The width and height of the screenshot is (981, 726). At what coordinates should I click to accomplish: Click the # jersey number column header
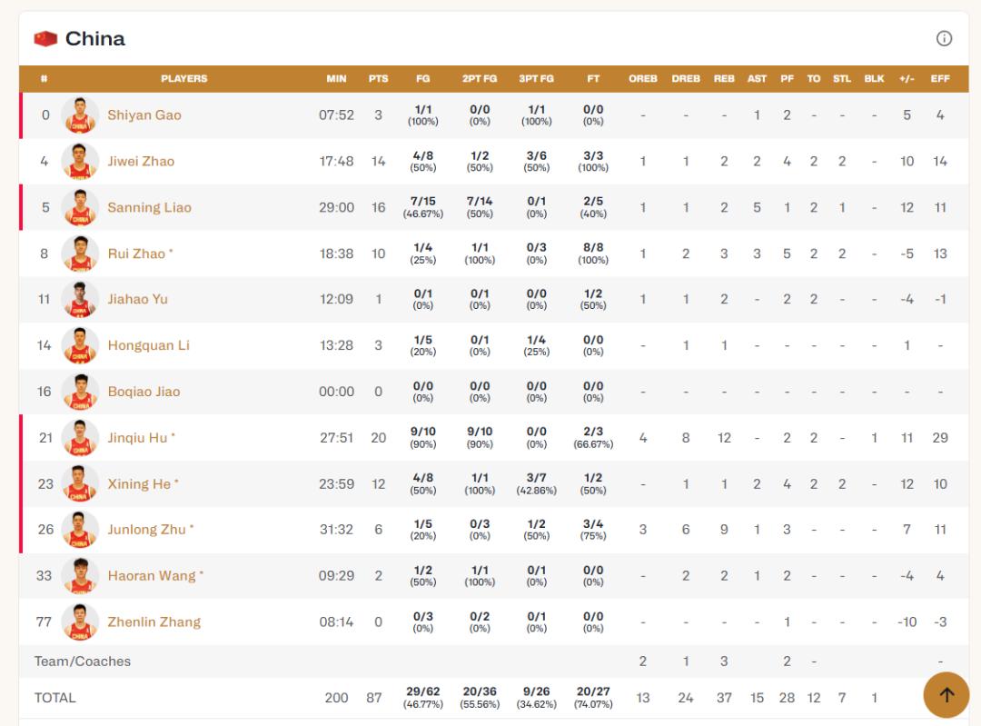[x=44, y=79]
